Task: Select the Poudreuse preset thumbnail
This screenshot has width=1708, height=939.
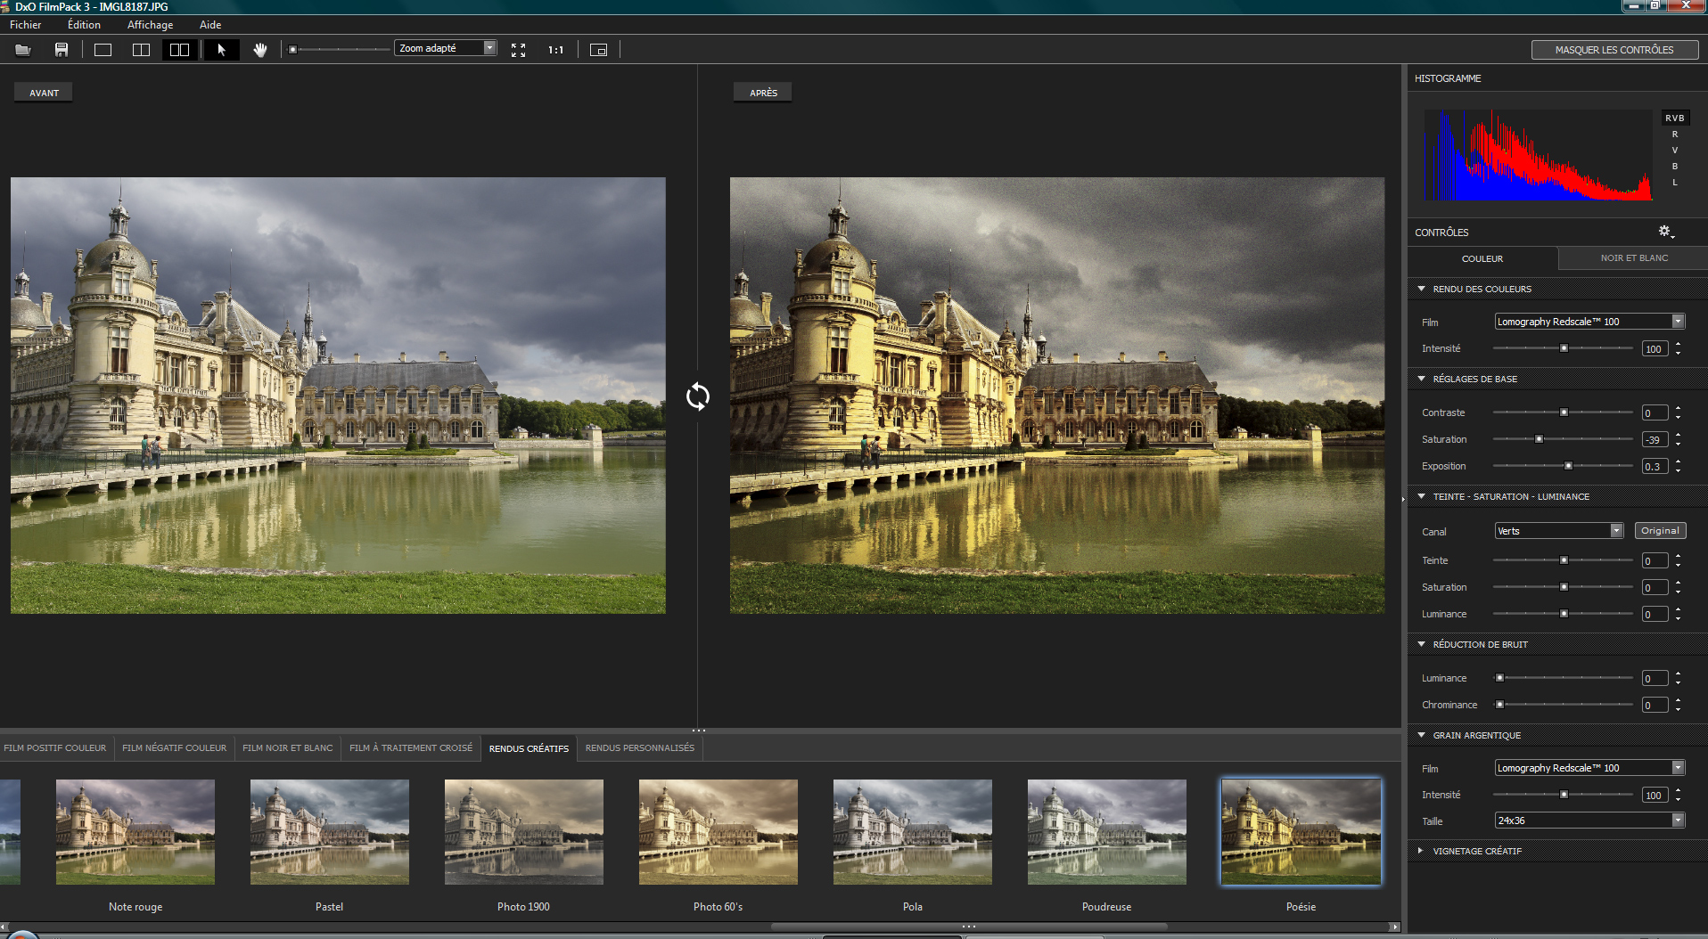Action: coord(1107,832)
